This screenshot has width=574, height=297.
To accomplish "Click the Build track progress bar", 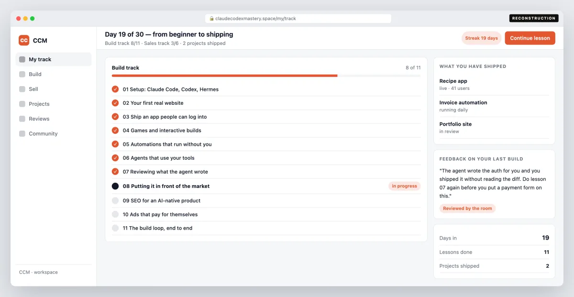I will (266, 76).
